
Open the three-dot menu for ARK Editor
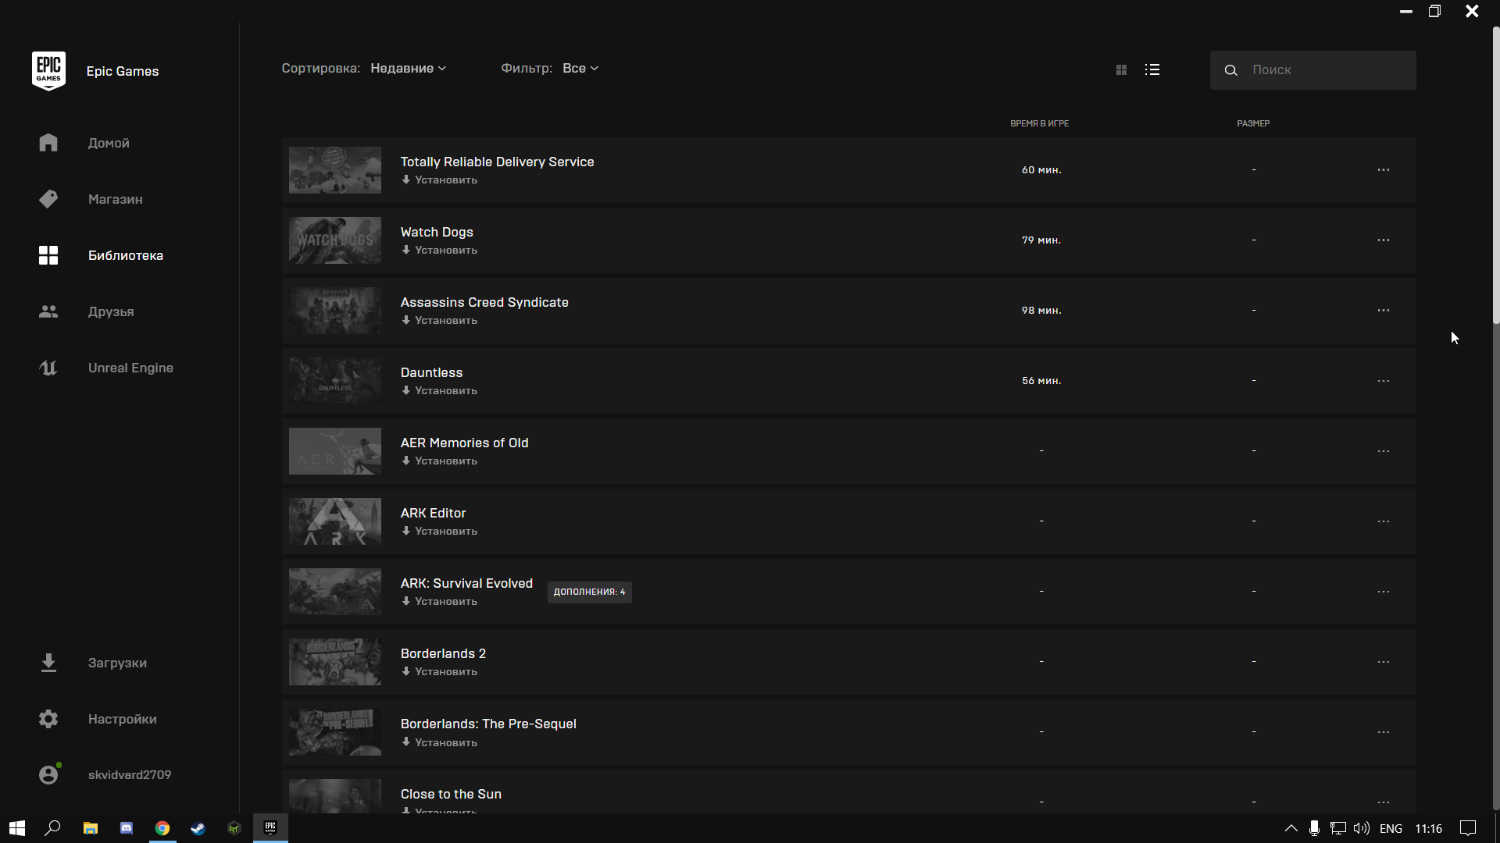click(x=1384, y=521)
